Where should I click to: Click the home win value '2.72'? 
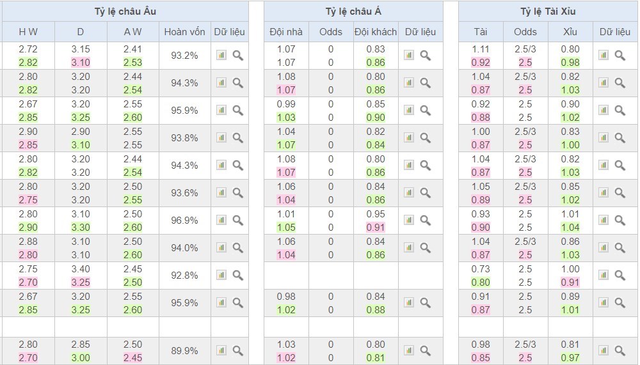click(x=28, y=49)
